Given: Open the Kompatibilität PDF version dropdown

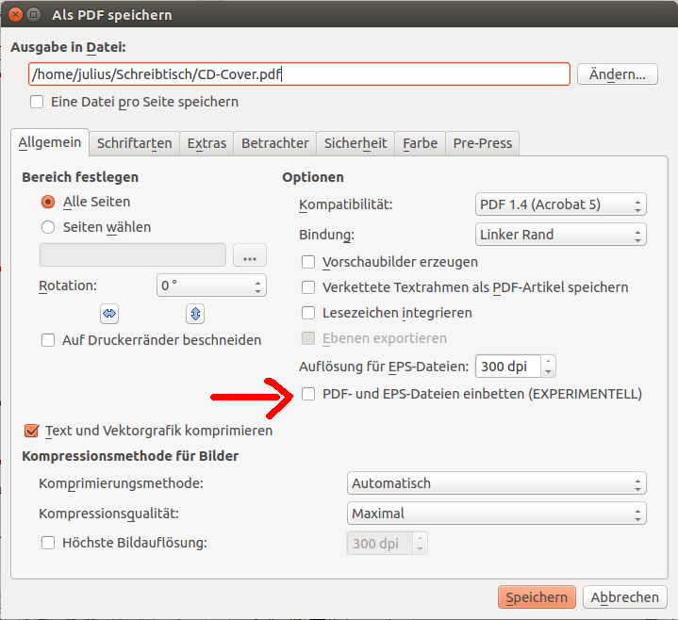Looking at the screenshot, I should tap(560, 204).
